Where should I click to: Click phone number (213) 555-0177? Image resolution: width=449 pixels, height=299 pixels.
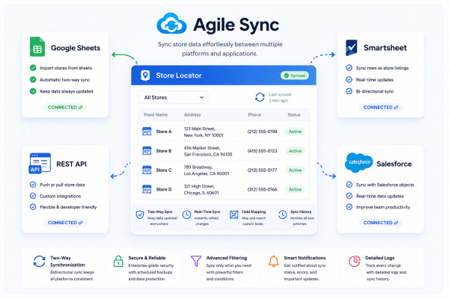click(x=263, y=170)
